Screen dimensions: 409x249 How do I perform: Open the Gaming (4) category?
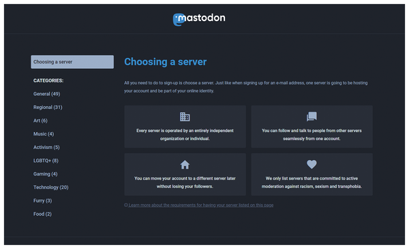click(x=46, y=173)
